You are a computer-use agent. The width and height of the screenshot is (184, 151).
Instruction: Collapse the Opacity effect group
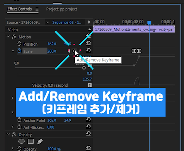(x=8, y=134)
